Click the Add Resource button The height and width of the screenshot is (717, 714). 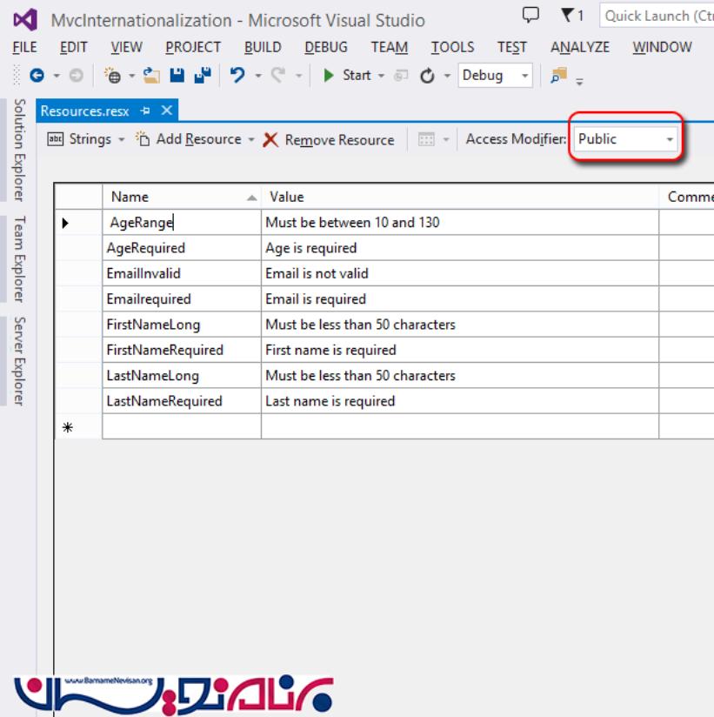189,139
